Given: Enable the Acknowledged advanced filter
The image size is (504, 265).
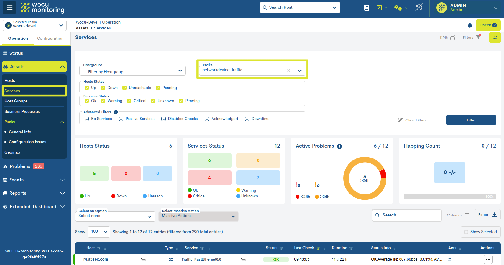Looking at the screenshot, I should 207,119.
